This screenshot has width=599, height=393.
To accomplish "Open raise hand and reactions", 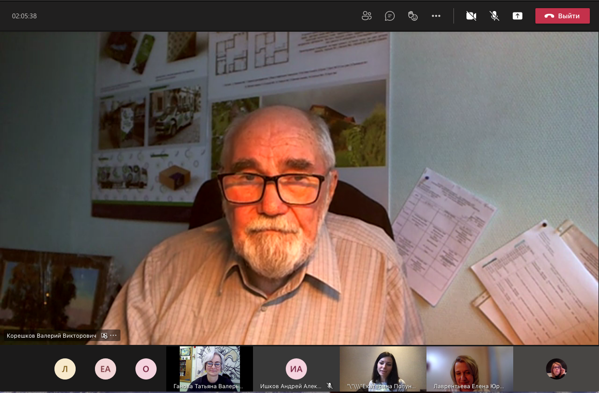I will (x=413, y=16).
